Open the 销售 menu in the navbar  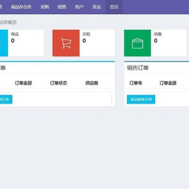click(x=62, y=7)
